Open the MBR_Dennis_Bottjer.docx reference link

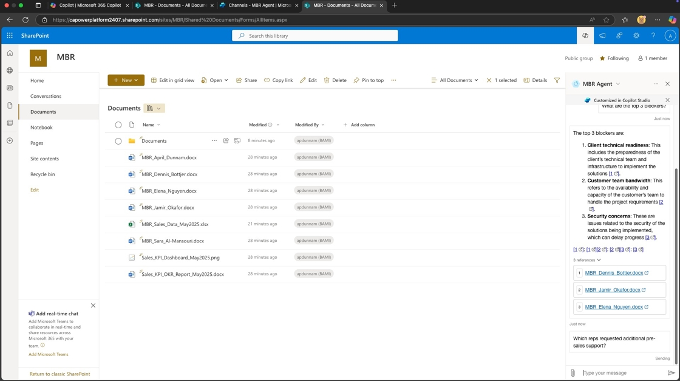tap(614, 273)
